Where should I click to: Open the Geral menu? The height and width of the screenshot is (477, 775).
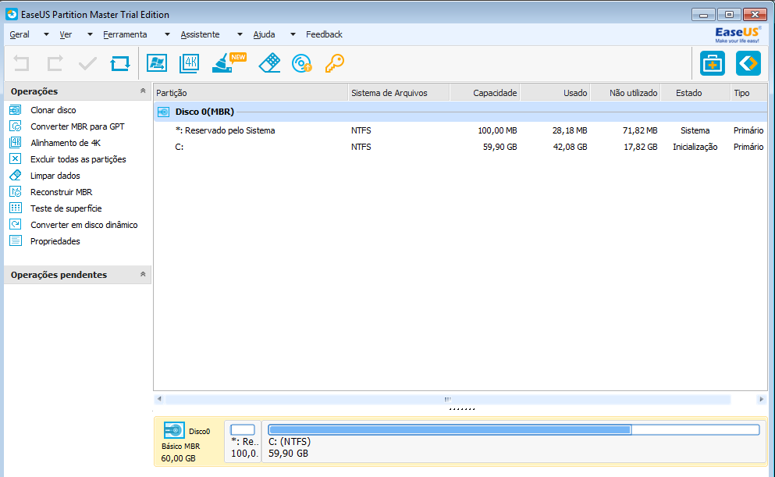[20, 34]
